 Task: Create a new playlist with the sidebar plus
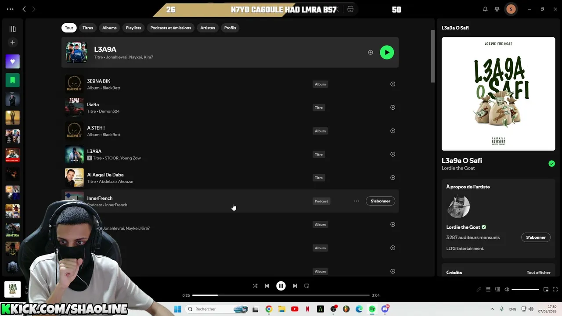click(x=12, y=43)
